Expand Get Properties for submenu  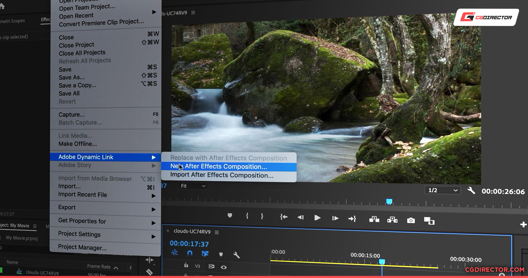(x=154, y=223)
